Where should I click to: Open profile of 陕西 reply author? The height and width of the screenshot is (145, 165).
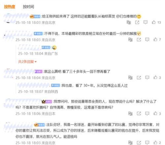tap(33, 85)
